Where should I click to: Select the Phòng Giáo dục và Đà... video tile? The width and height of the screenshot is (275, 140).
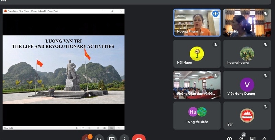pos(197,85)
